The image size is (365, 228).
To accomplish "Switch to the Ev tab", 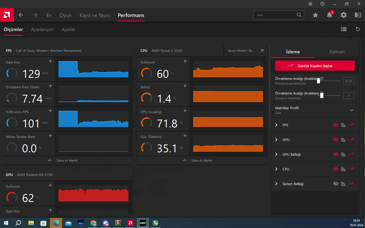I will pyautogui.click(x=49, y=15).
